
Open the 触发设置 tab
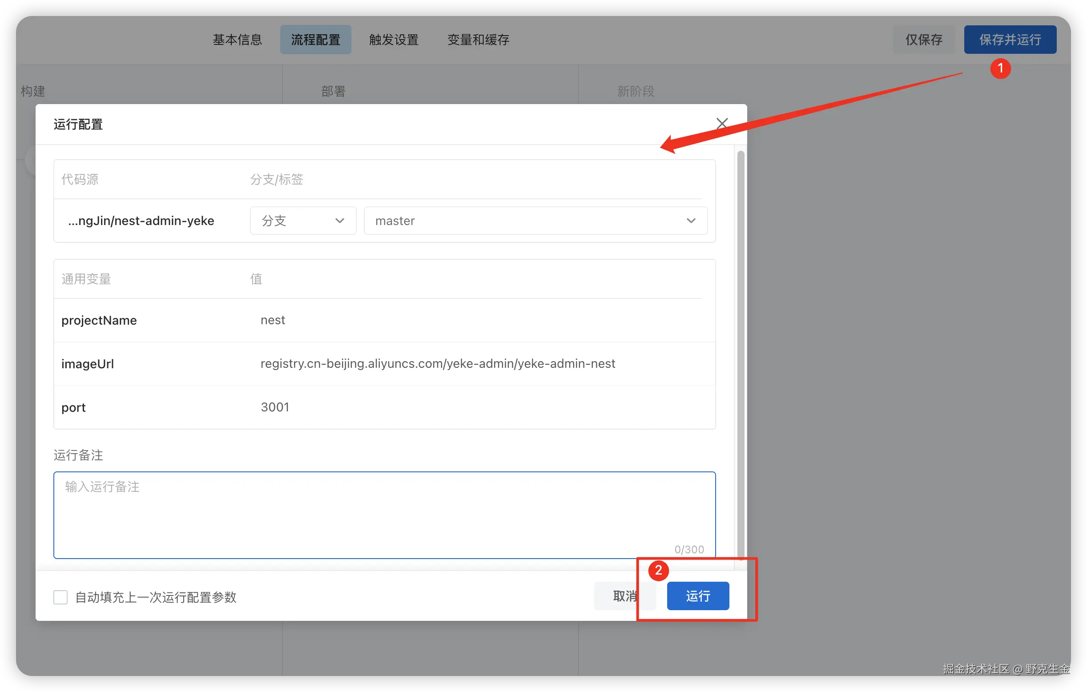click(x=394, y=40)
